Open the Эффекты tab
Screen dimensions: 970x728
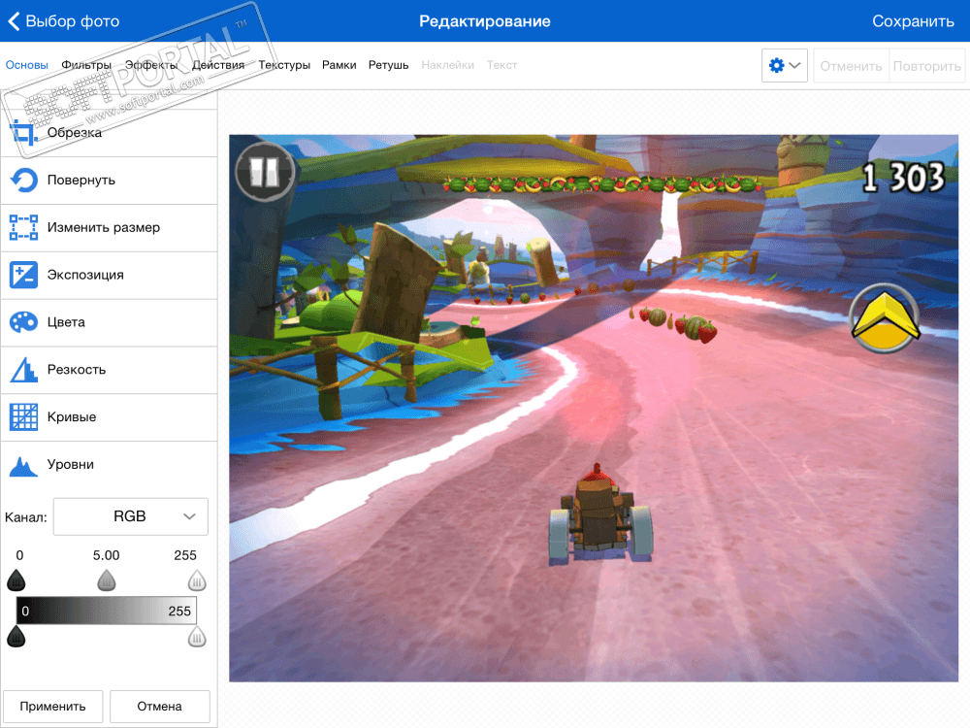(151, 65)
